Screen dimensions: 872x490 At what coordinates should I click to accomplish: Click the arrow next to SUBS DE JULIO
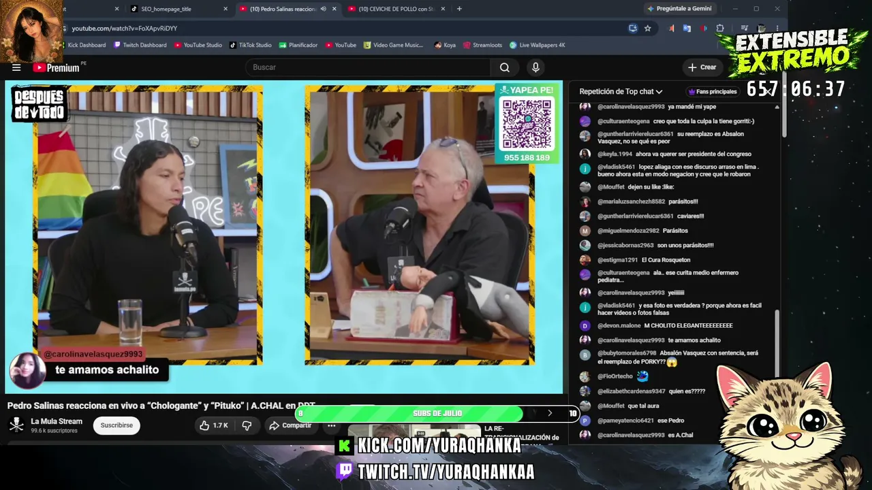point(550,413)
